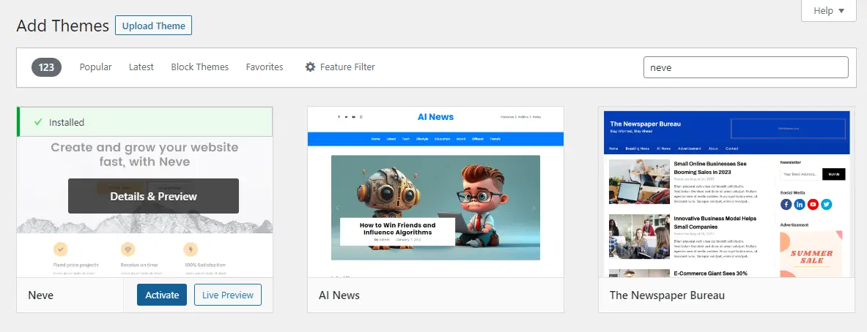Click the Twitter icon in Newspaper Bureau preview
The width and height of the screenshot is (867, 332).
coord(826,205)
